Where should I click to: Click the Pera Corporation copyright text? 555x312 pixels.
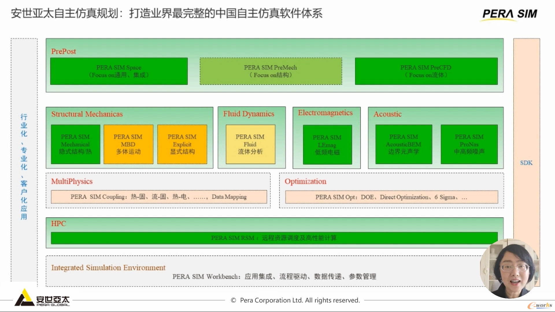coord(295,300)
